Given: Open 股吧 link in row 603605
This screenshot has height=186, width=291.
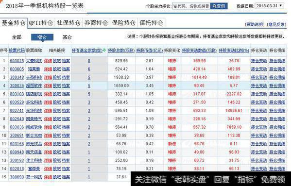Looking at the screenshot, I should point(57,69).
